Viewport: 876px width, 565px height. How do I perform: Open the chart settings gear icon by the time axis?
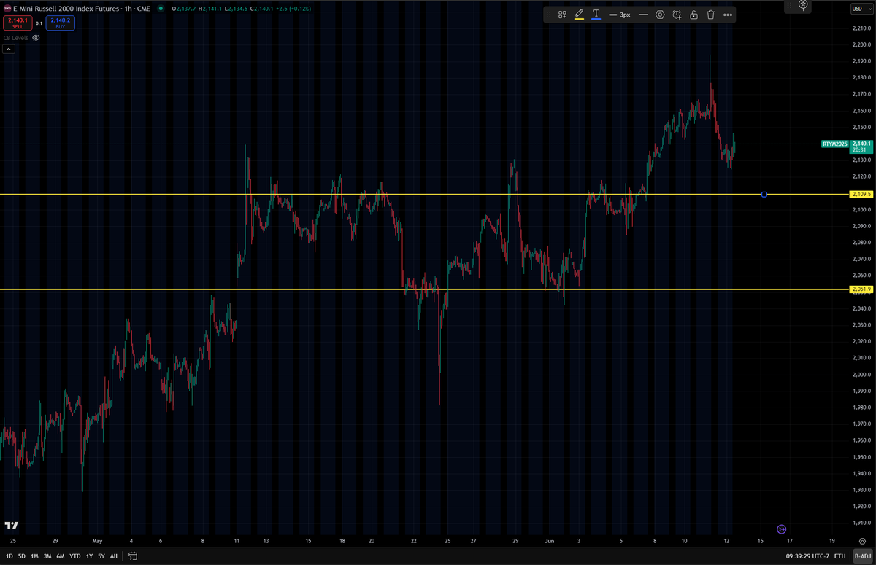click(861, 542)
